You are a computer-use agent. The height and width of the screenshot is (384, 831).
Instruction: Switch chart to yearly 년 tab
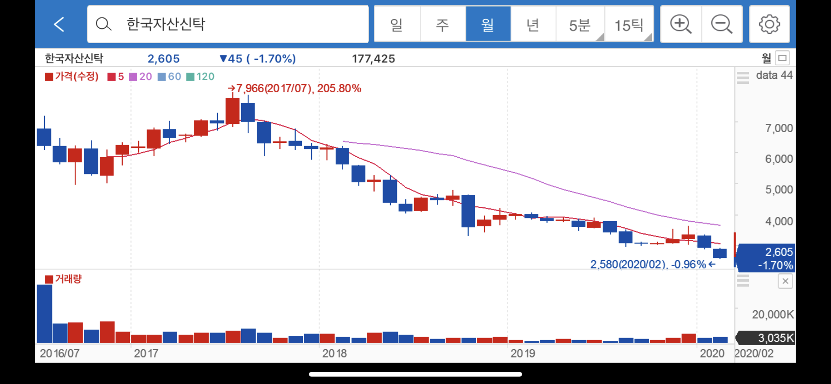(533, 24)
